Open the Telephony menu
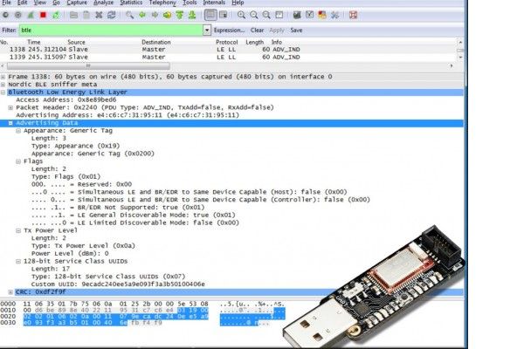This screenshot has width=524, height=349. click(162, 3)
